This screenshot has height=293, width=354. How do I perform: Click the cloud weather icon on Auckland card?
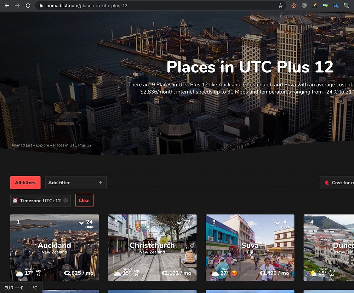[19, 273]
